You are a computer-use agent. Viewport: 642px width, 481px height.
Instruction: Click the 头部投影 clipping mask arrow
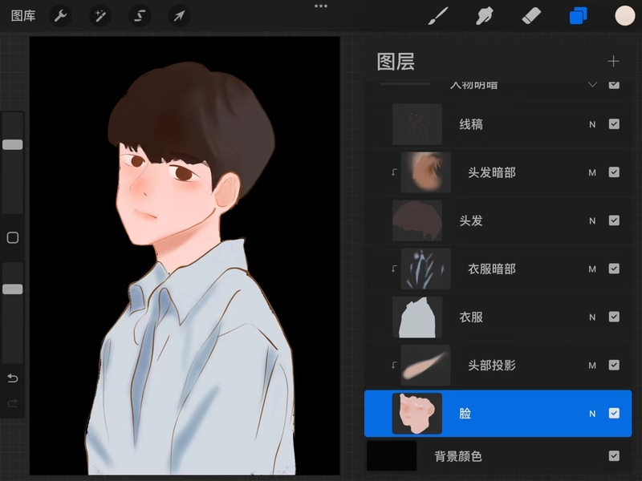[394, 365]
